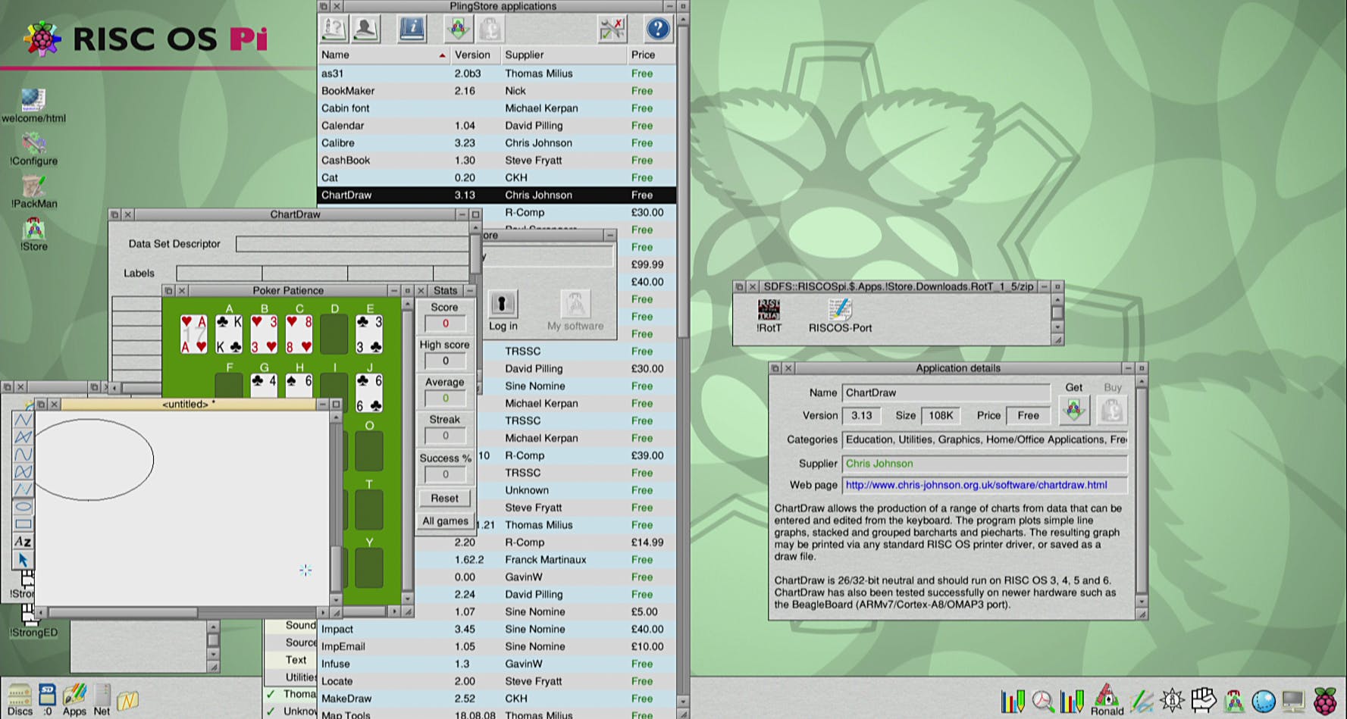Select the CashBook row in PlingStore list

pos(497,161)
